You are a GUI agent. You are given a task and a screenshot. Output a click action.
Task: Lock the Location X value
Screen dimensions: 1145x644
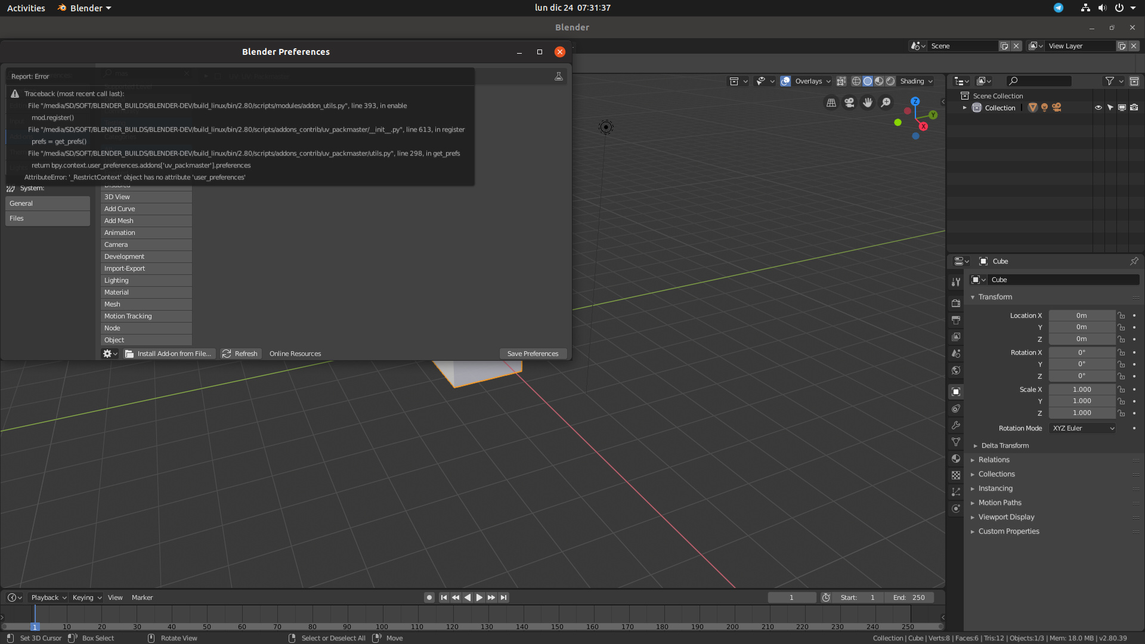click(1121, 315)
